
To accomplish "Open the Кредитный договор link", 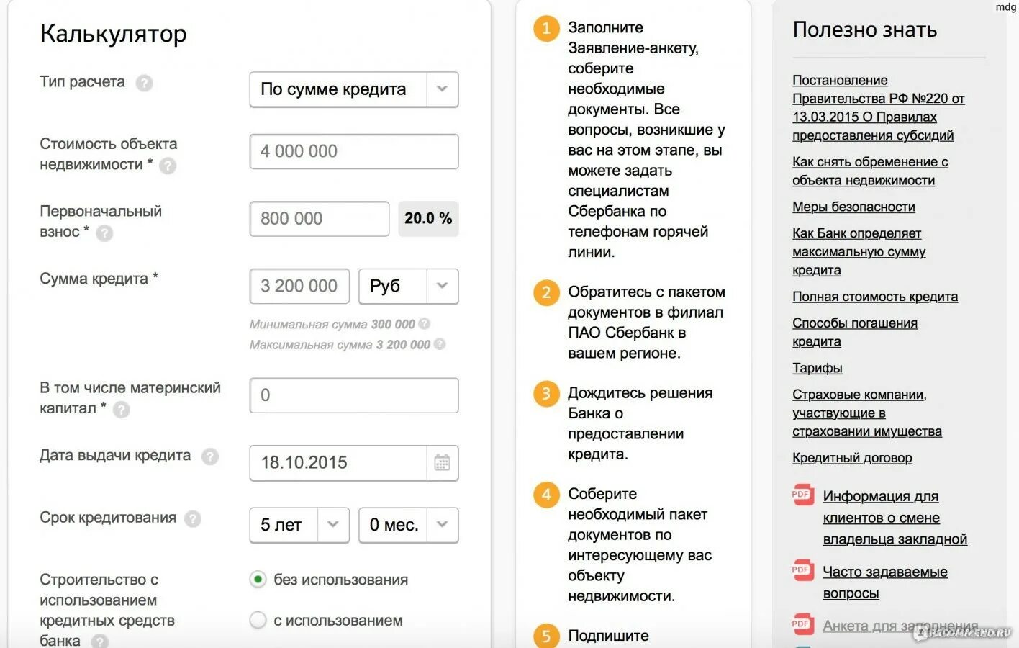I will tap(852, 458).
